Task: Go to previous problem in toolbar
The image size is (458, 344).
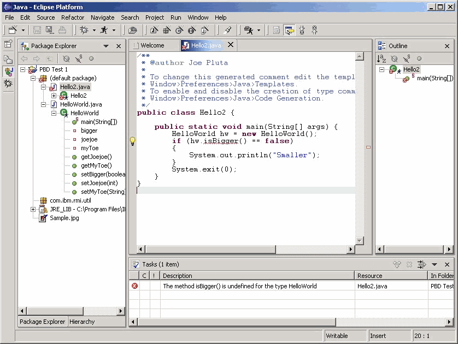Action: [x=315, y=30]
